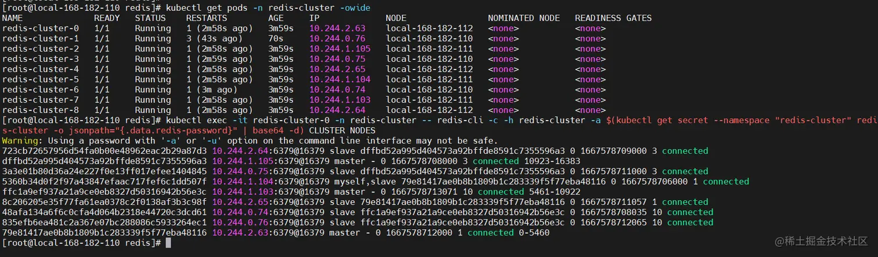Click node ID starting the 10.244.1.103 master line
The width and height of the screenshot is (878, 257).
[x=105, y=191]
